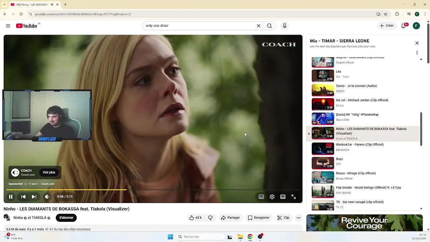Open File Explorer from the taskbar
Image resolution: width=430 pixels, height=242 pixels.
point(240,237)
